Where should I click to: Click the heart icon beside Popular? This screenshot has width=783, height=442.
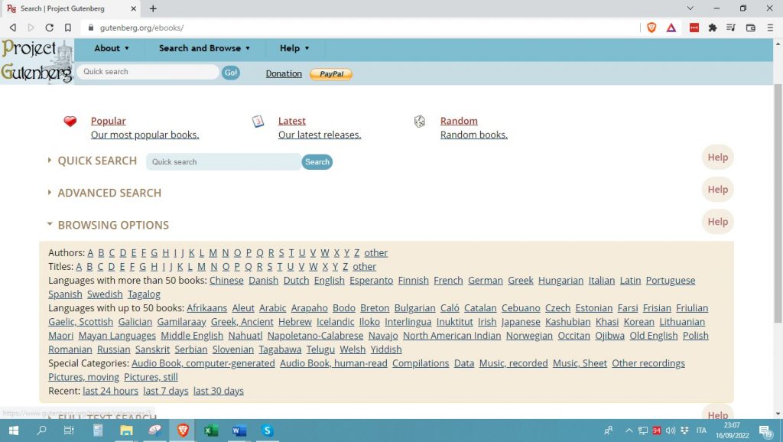click(x=70, y=121)
